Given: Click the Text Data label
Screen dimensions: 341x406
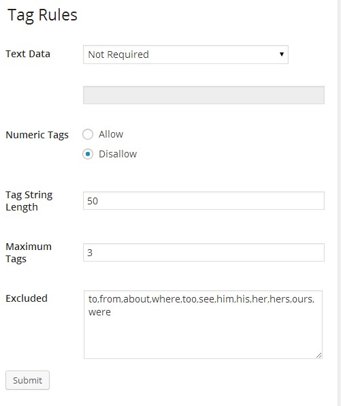Looking at the screenshot, I should tap(28, 54).
